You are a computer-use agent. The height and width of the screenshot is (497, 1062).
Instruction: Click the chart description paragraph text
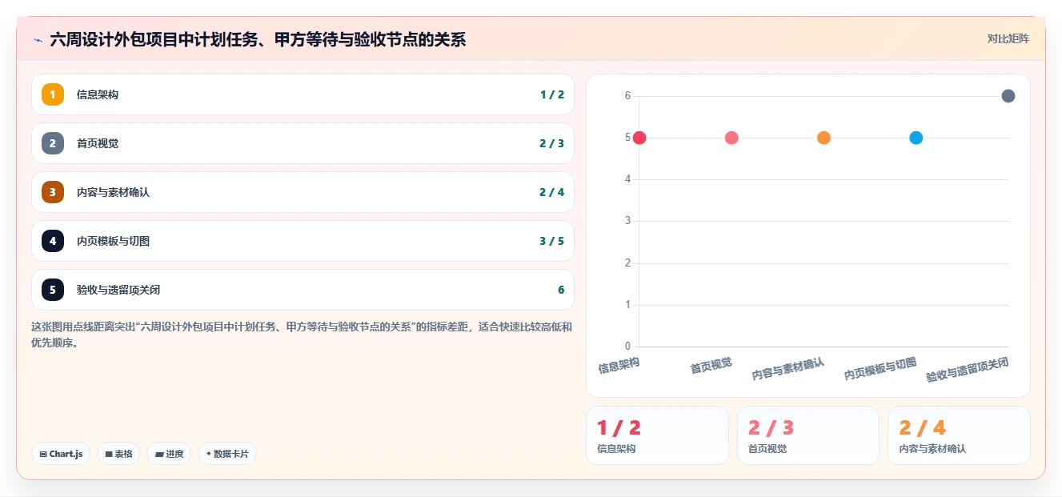(x=302, y=335)
